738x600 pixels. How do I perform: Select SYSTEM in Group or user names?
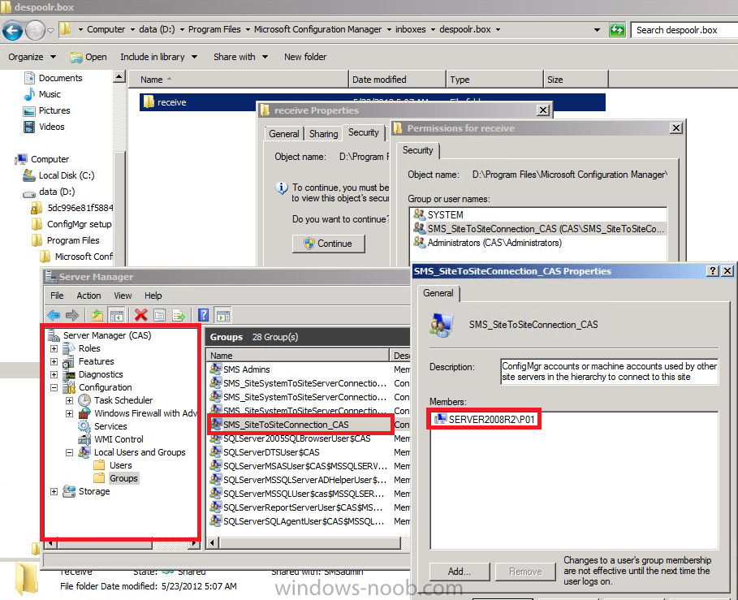pyautogui.click(x=537, y=215)
